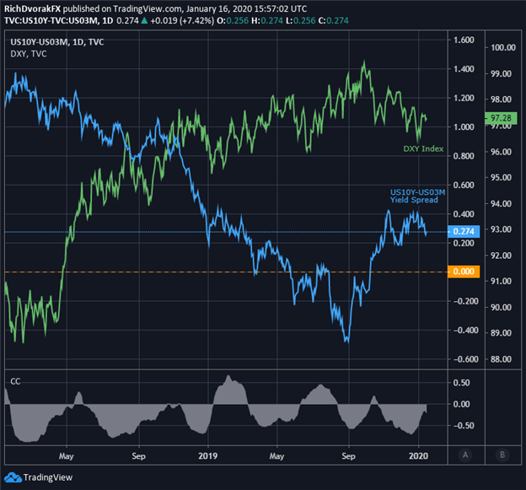Click the CC correlation indicator label

[15, 381]
